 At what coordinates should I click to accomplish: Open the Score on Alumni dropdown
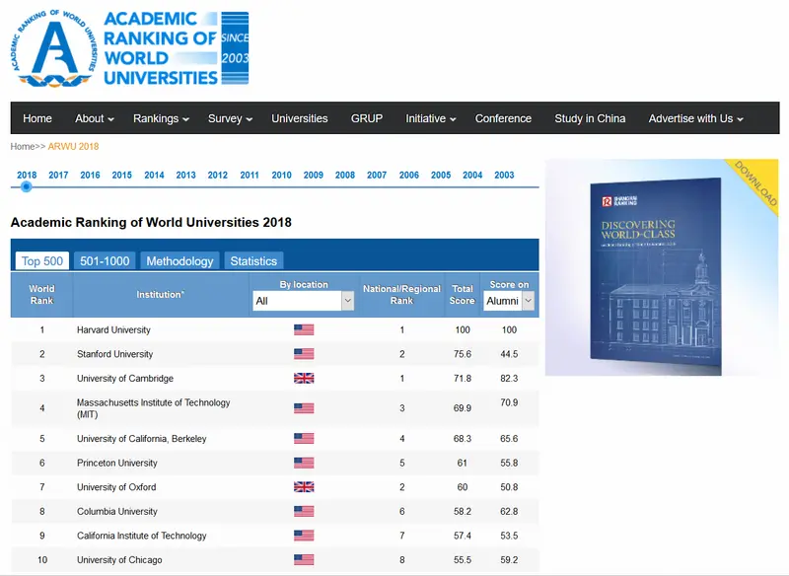(509, 301)
